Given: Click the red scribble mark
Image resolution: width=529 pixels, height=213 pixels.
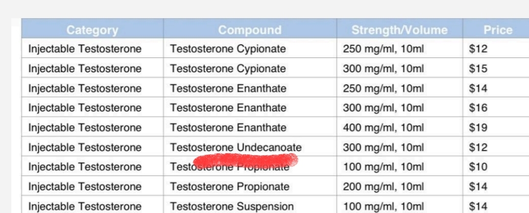Looking at the screenshot, I should (x=246, y=159).
